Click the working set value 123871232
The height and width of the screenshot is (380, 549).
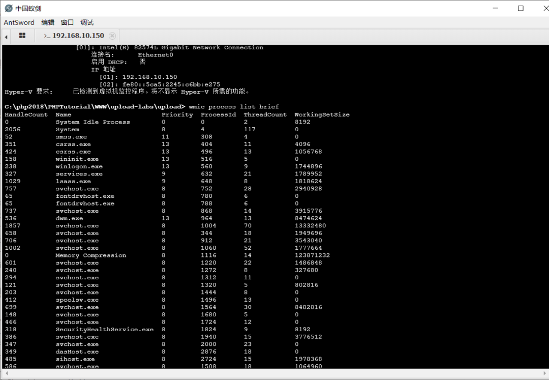click(x=312, y=255)
